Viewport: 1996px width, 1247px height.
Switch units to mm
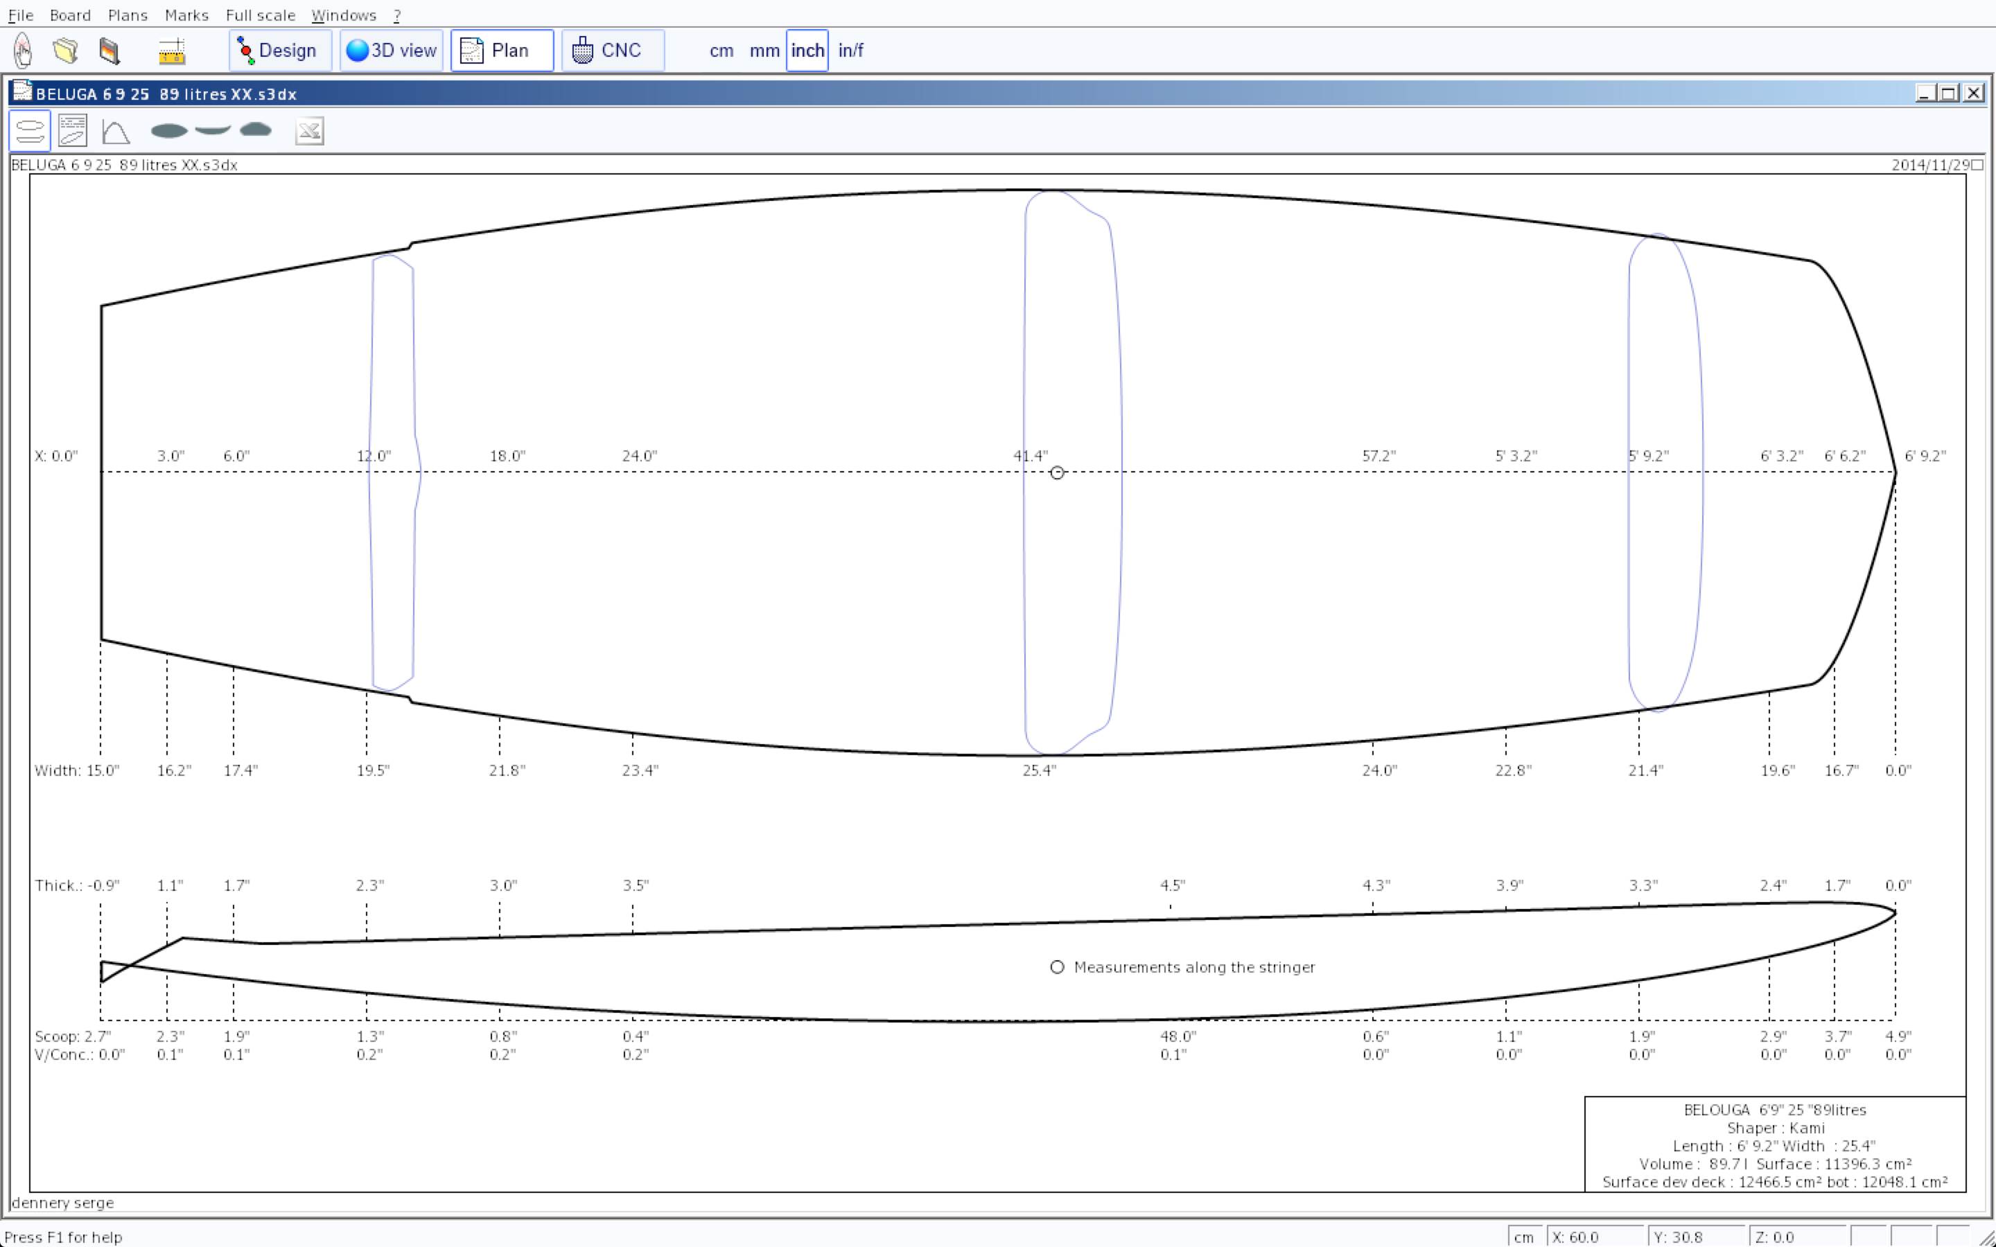(x=764, y=51)
